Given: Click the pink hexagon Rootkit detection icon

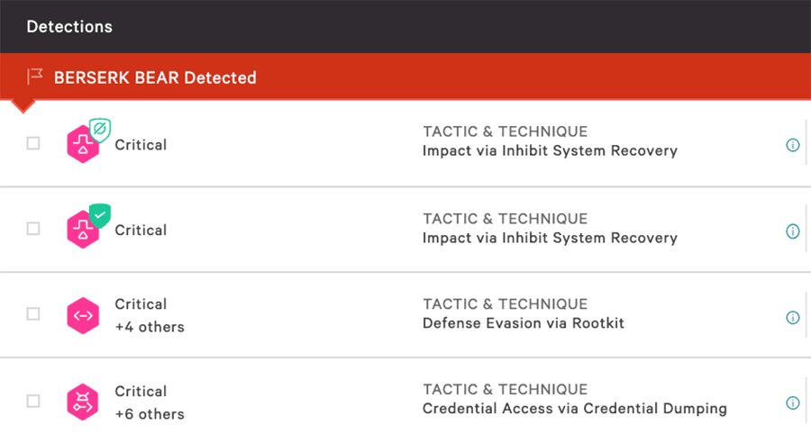Looking at the screenshot, I should click(x=82, y=316).
